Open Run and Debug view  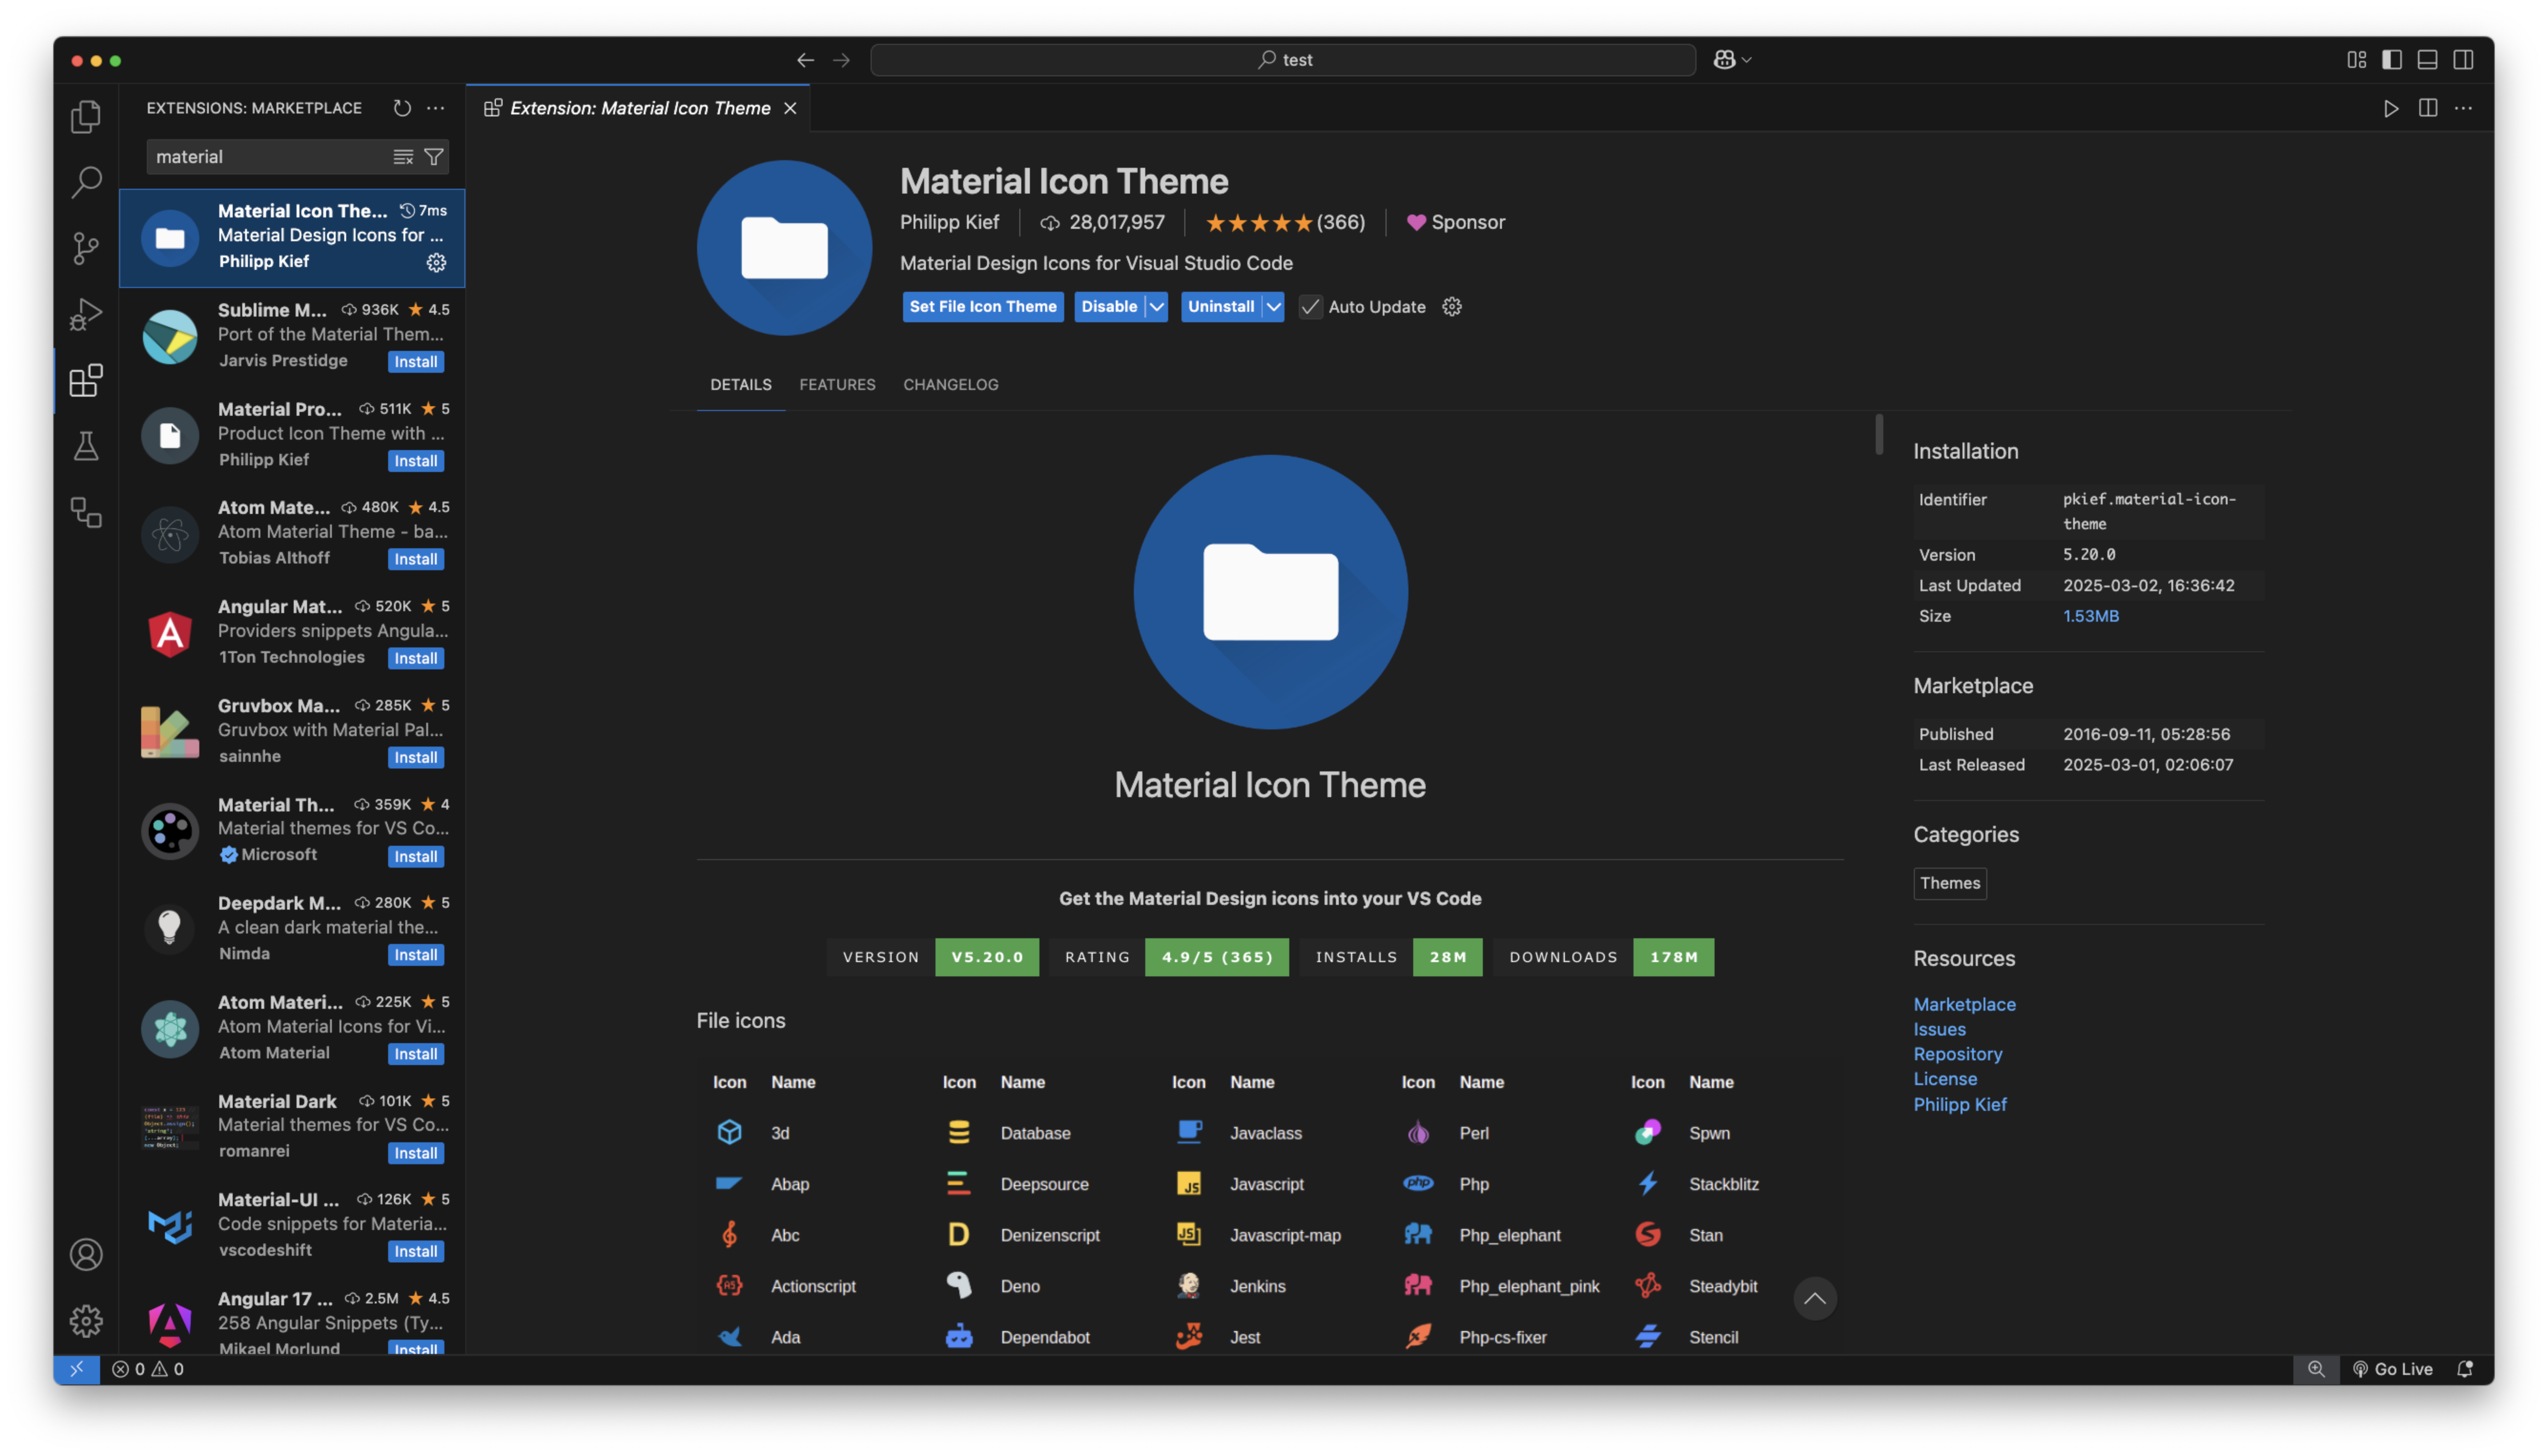86,314
